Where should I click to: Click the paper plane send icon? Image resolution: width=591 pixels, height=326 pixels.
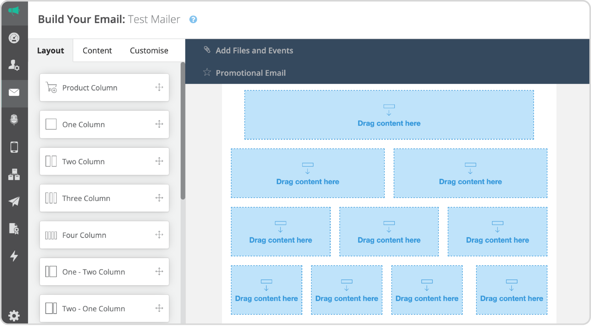[14, 202]
